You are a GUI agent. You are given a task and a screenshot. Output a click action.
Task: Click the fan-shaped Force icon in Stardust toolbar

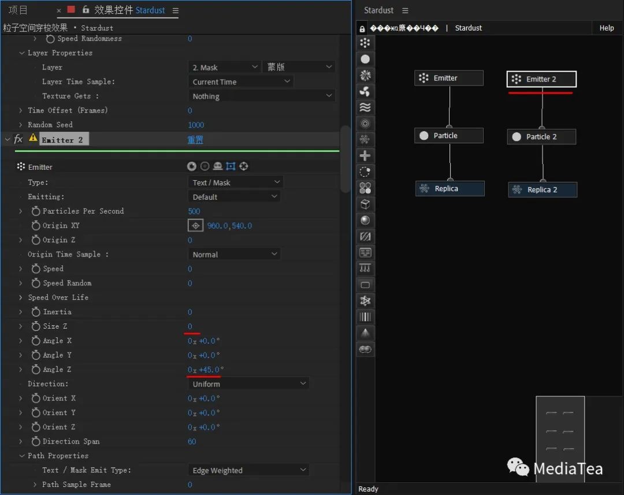pyautogui.click(x=365, y=91)
